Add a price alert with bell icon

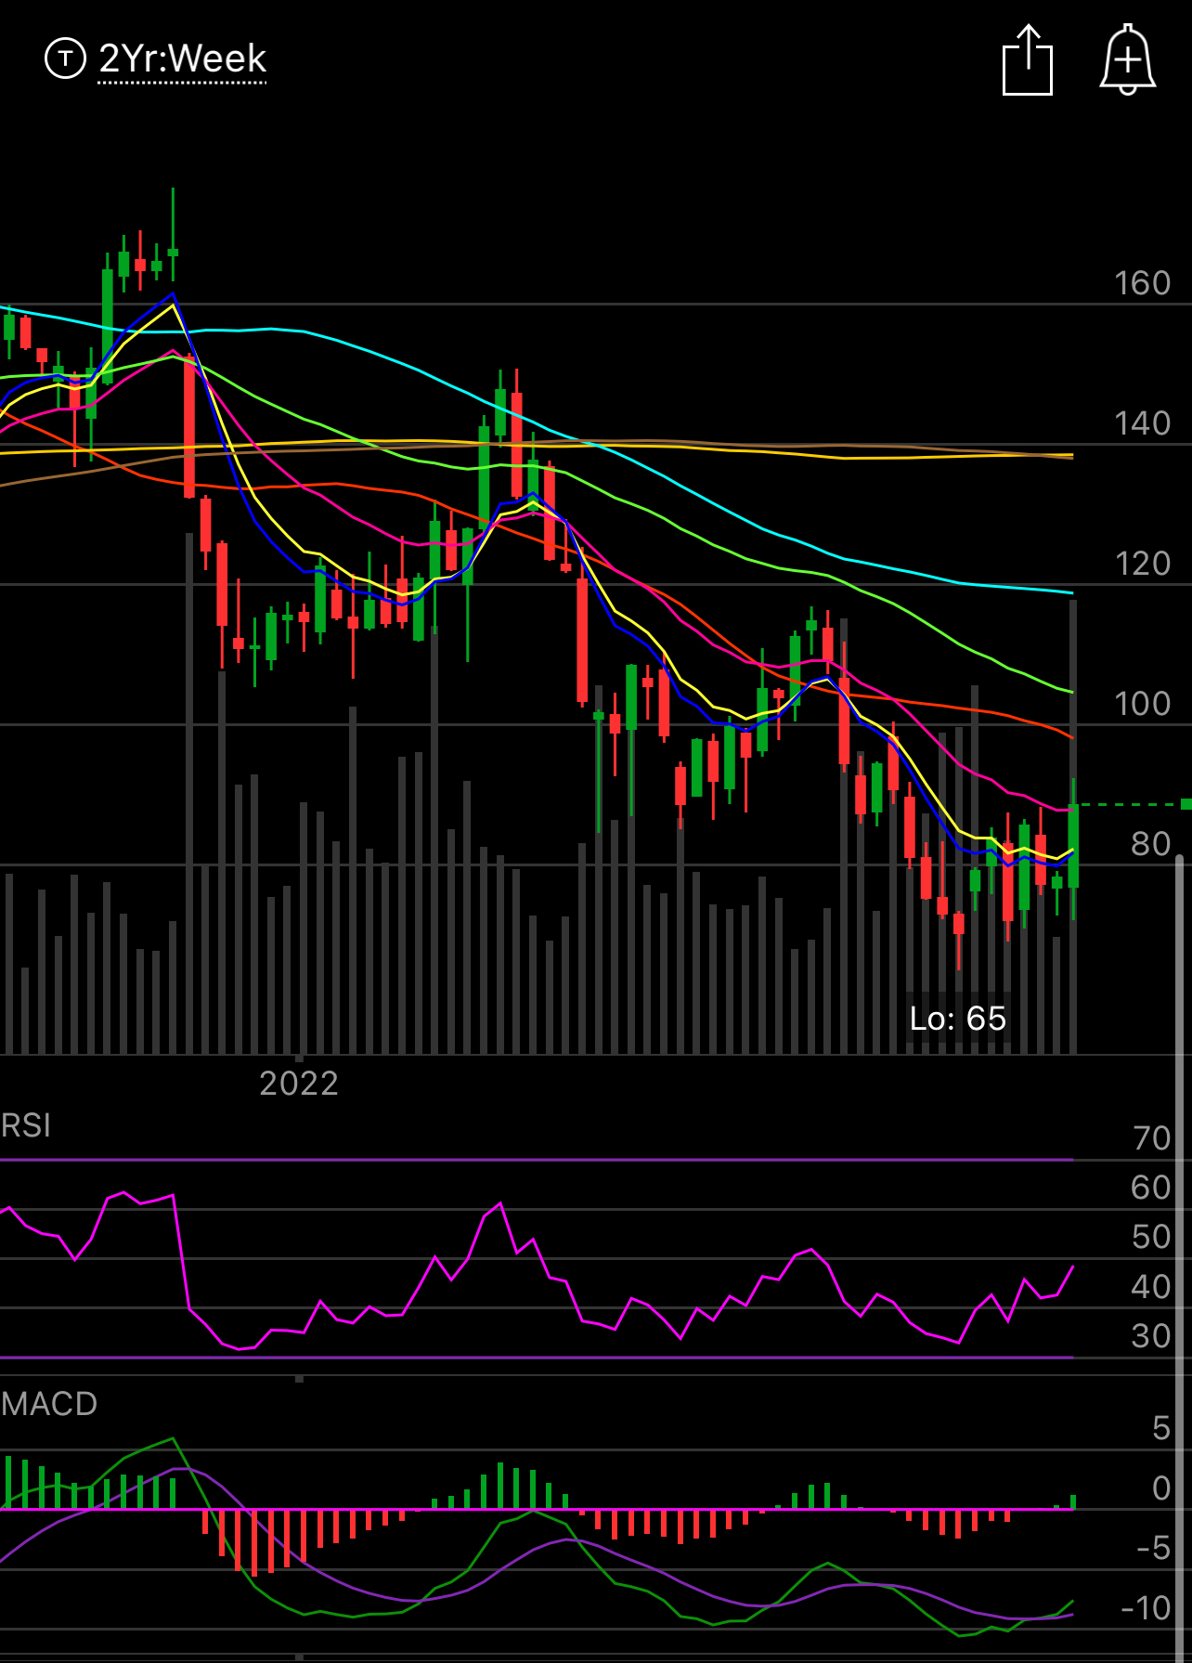pos(1127,59)
